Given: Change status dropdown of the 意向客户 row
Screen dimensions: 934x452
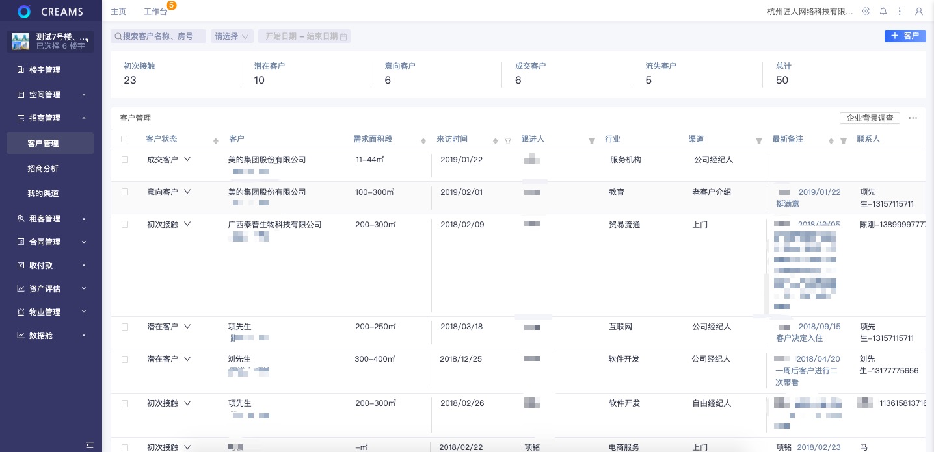Looking at the screenshot, I should pyautogui.click(x=187, y=192).
